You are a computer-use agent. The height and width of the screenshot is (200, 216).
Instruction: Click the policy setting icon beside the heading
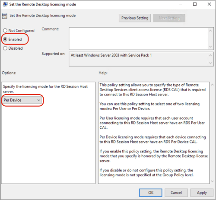tap(5, 16)
